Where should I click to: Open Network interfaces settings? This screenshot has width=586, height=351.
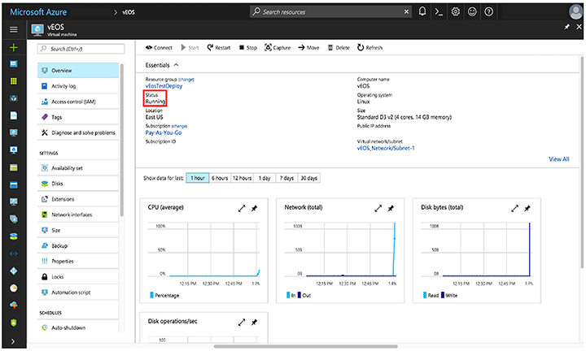(x=78, y=214)
